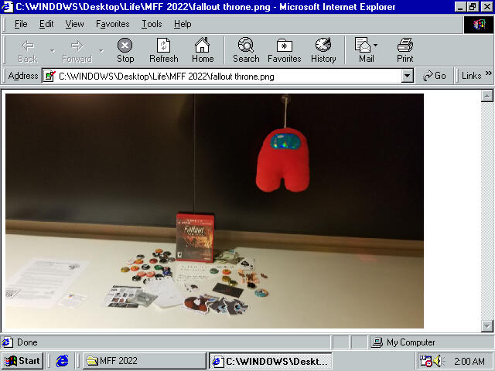This screenshot has width=495, height=371.
Task: Switch to MFF 2022 taskbar window
Action: (x=143, y=361)
